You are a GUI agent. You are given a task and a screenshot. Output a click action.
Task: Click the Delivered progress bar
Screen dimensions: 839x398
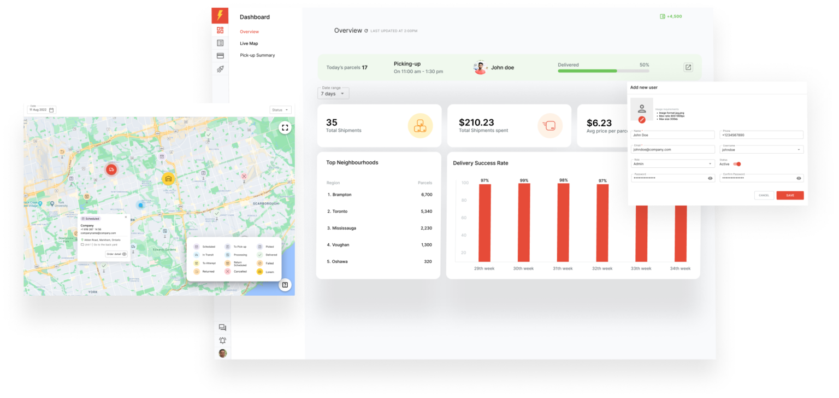click(603, 71)
